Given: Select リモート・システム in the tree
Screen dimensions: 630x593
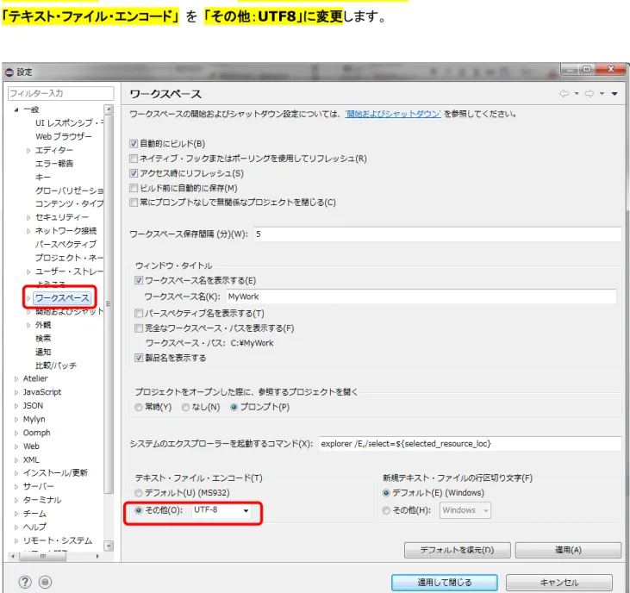Looking at the screenshot, I should pyautogui.click(x=58, y=540).
